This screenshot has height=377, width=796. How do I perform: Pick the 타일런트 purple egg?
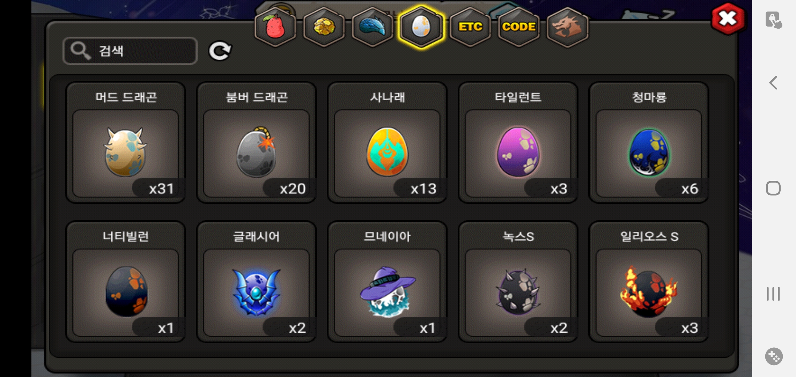click(x=518, y=142)
